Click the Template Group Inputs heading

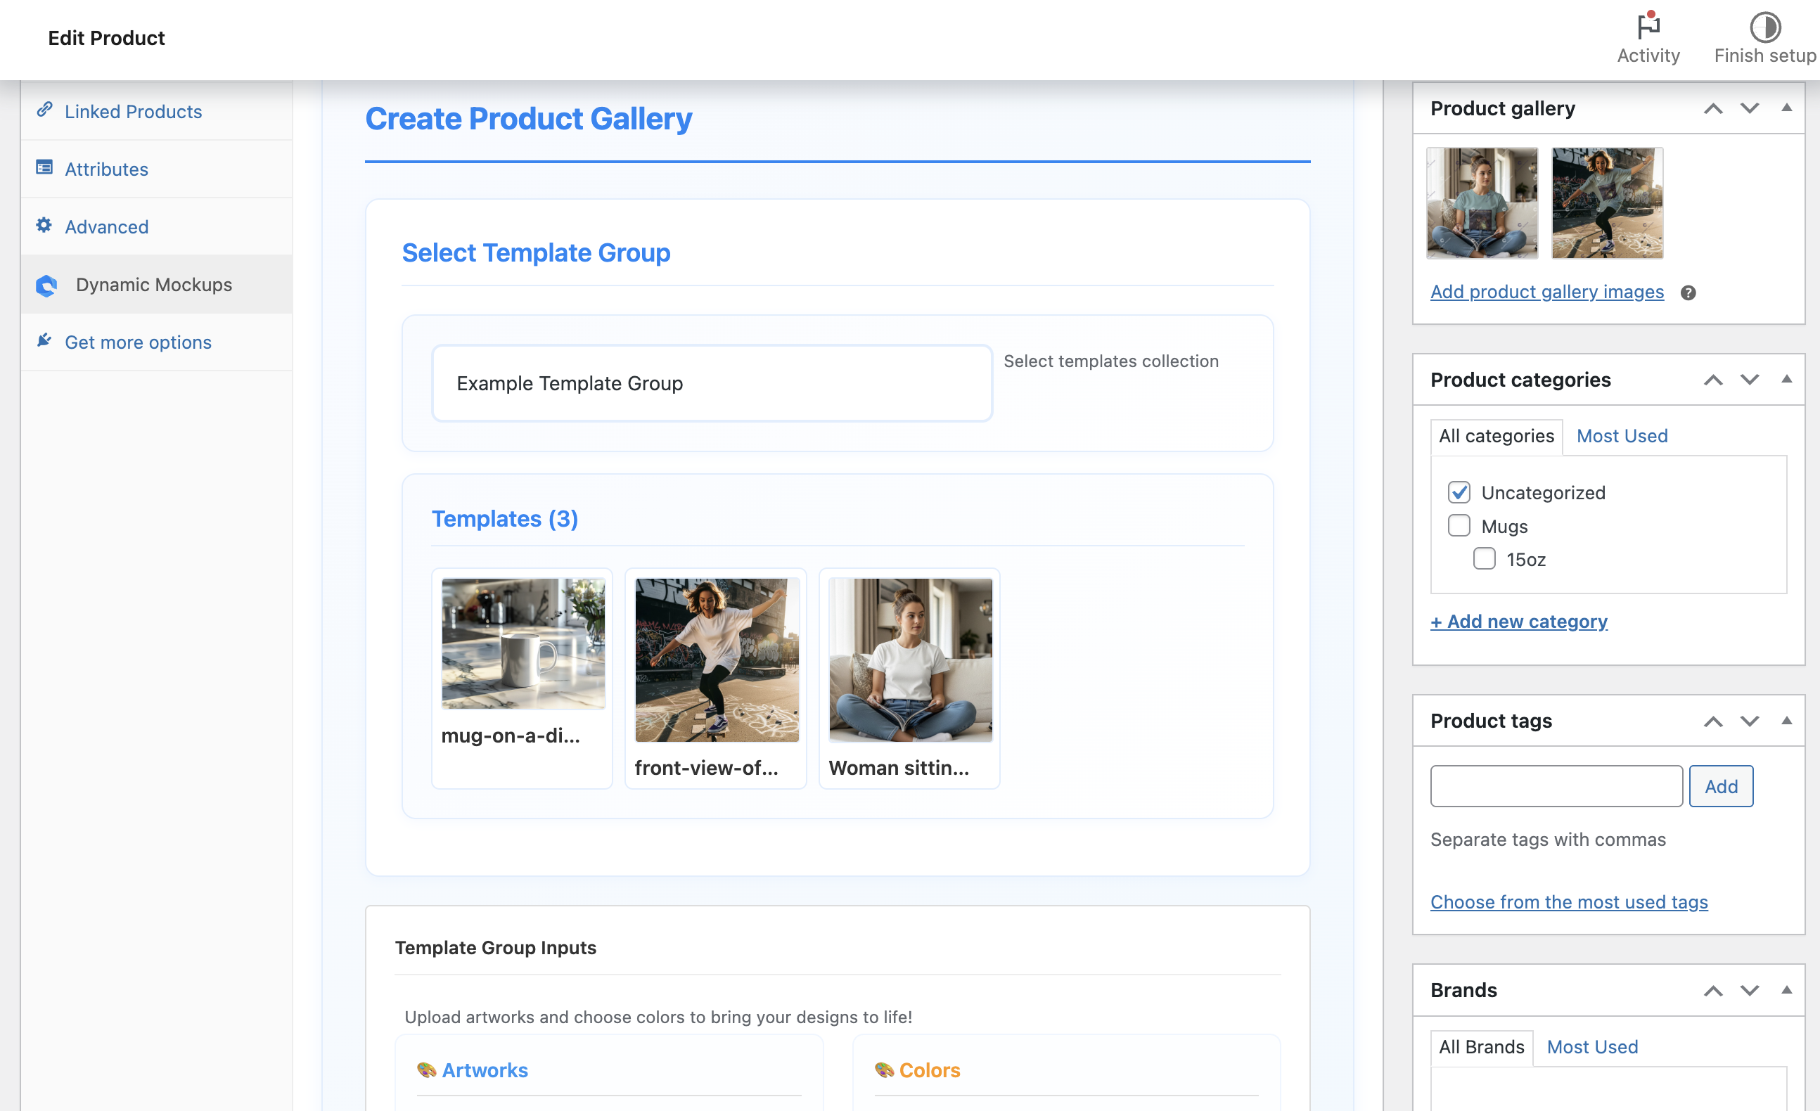coord(496,948)
